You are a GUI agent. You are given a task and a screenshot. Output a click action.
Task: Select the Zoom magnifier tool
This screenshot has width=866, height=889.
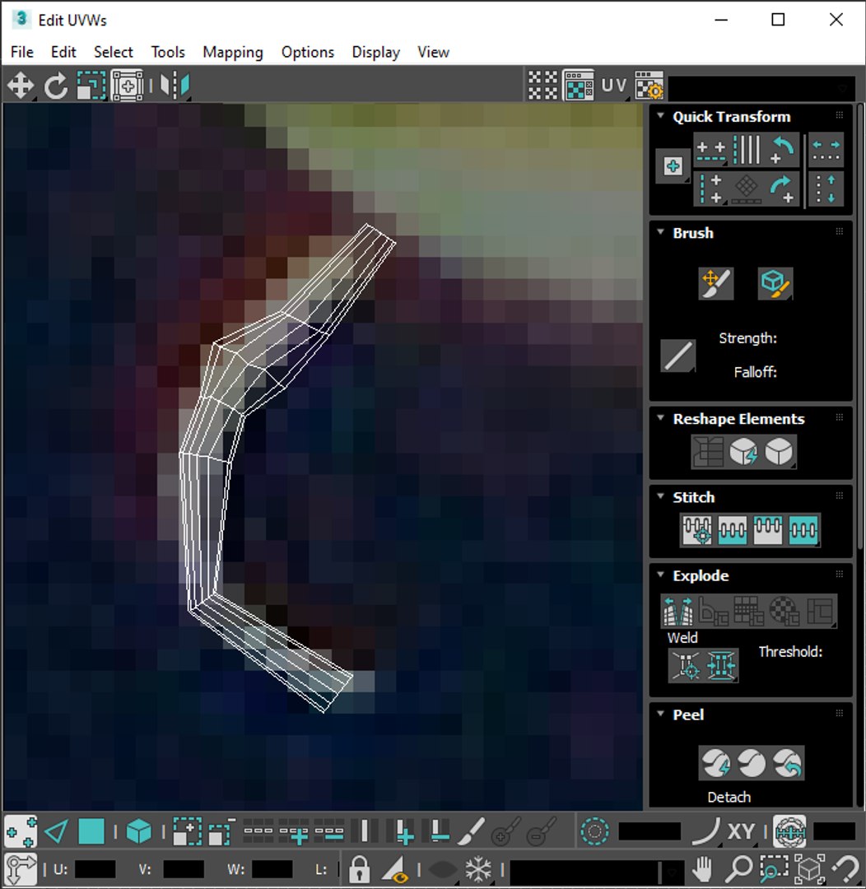(x=738, y=868)
